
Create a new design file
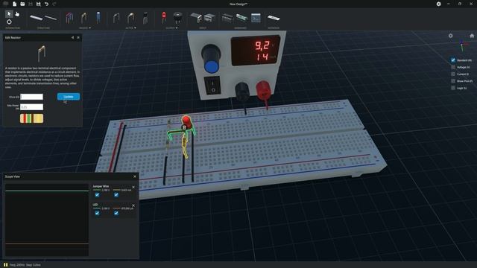[x=14, y=4]
